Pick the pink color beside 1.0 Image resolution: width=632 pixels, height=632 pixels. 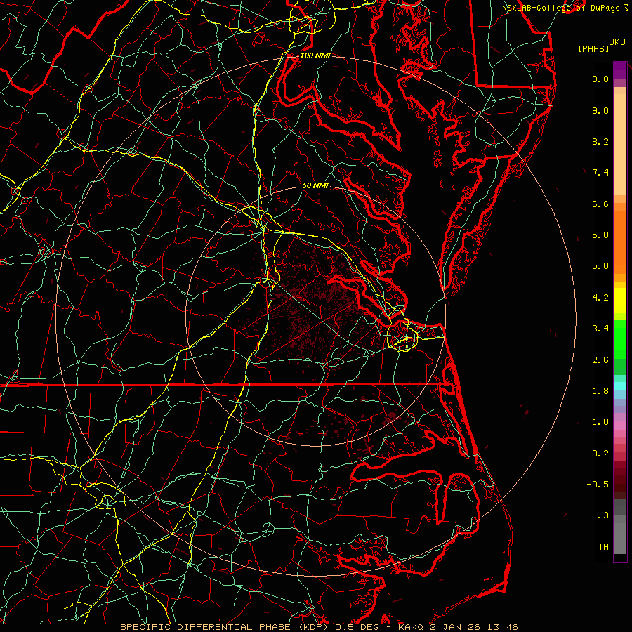click(x=620, y=426)
